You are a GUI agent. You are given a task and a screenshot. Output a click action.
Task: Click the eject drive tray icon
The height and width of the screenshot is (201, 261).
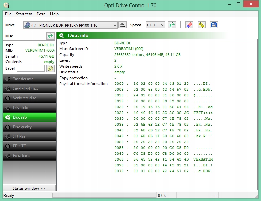(123, 25)
